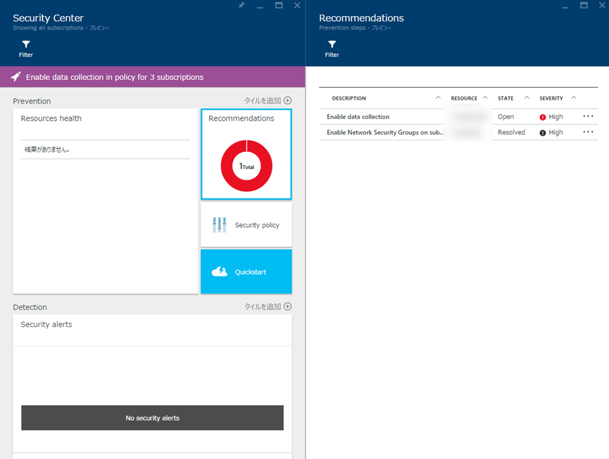Open the Quickstart tile

pos(246,271)
